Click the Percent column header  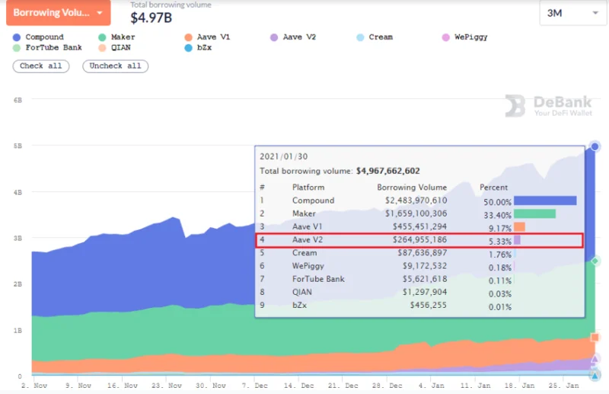coord(493,187)
